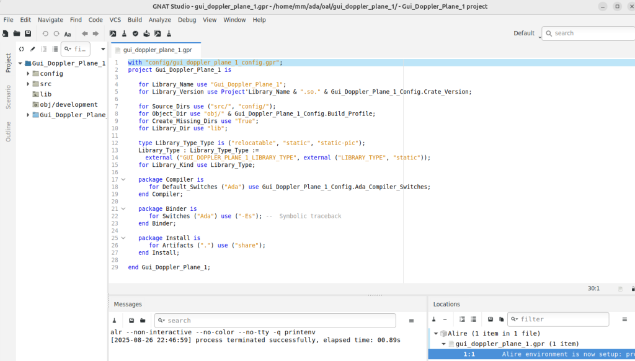The width and height of the screenshot is (635, 361).
Task: Expand the nested Gui_Doppler_Plane project node
Action: 28,115
